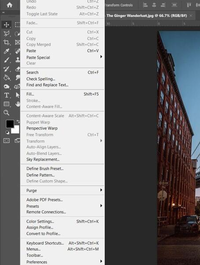Open Remote Connections
The width and height of the screenshot is (200, 265).
tap(63, 212)
